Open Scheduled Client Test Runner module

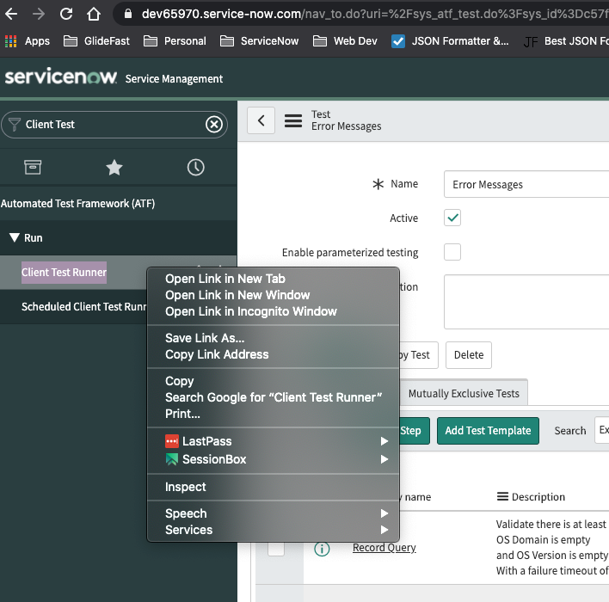(x=83, y=306)
